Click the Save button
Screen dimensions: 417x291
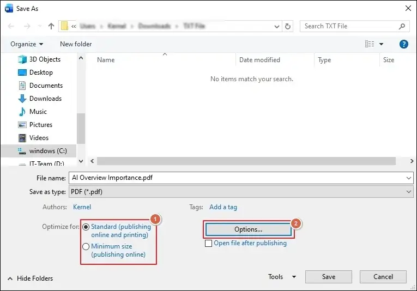tap(329, 277)
